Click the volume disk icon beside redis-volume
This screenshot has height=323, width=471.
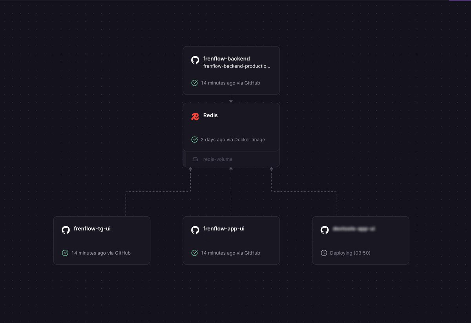(x=195, y=159)
